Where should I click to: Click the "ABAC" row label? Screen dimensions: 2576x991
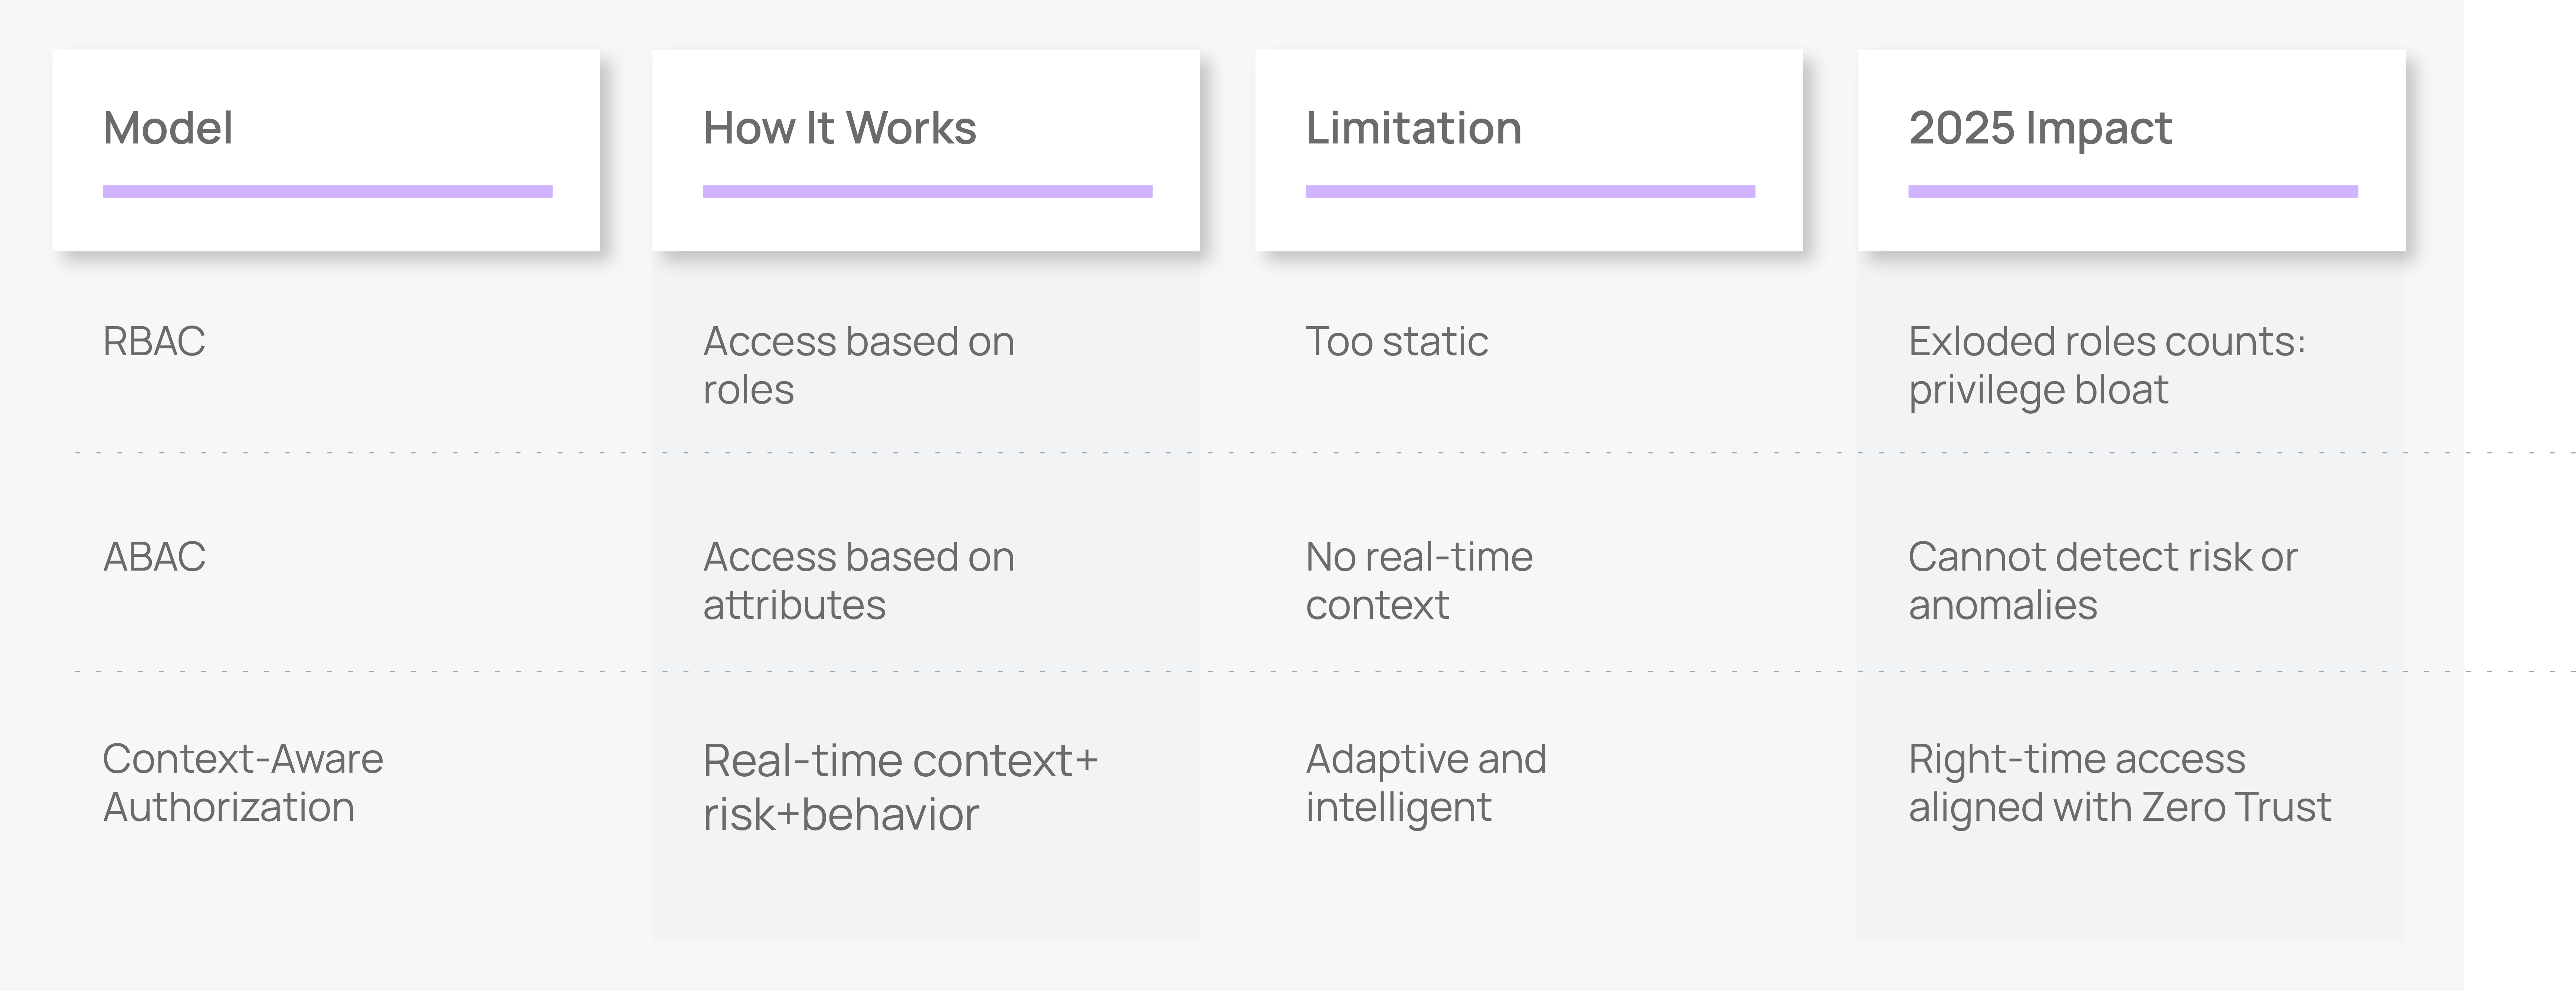(154, 556)
